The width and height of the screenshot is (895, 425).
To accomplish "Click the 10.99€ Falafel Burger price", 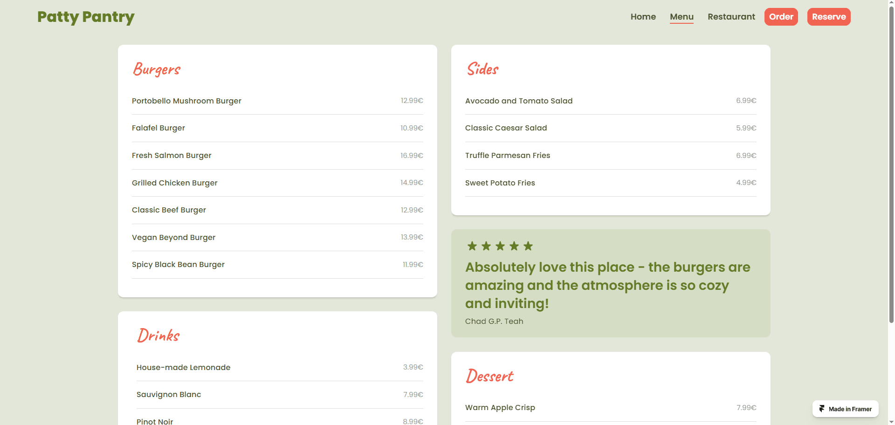I will pyautogui.click(x=412, y=128).
